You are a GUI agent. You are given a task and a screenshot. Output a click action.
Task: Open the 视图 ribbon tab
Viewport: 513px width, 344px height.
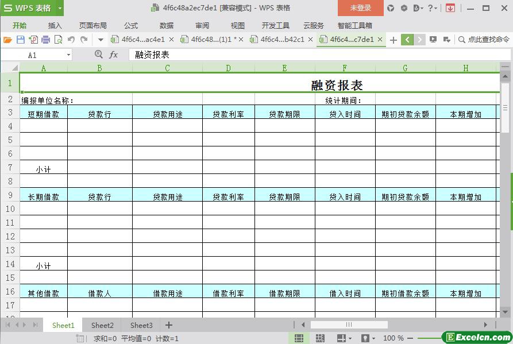(237, 25)
